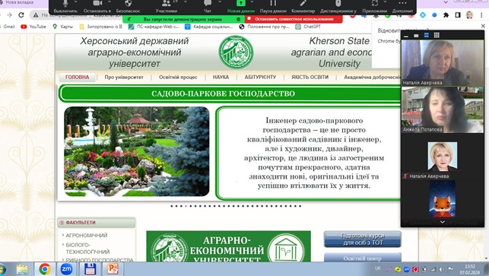Open Zoom app from Windows taskbar
Screen dimensions: 489x276
pyautogui.click(x=66, y=269)
